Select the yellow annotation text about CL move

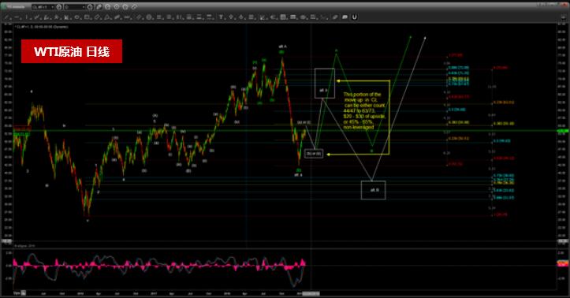pos(364,111)
